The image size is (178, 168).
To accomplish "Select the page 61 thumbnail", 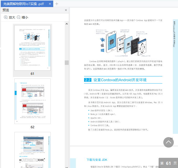I will click(33, 48).
